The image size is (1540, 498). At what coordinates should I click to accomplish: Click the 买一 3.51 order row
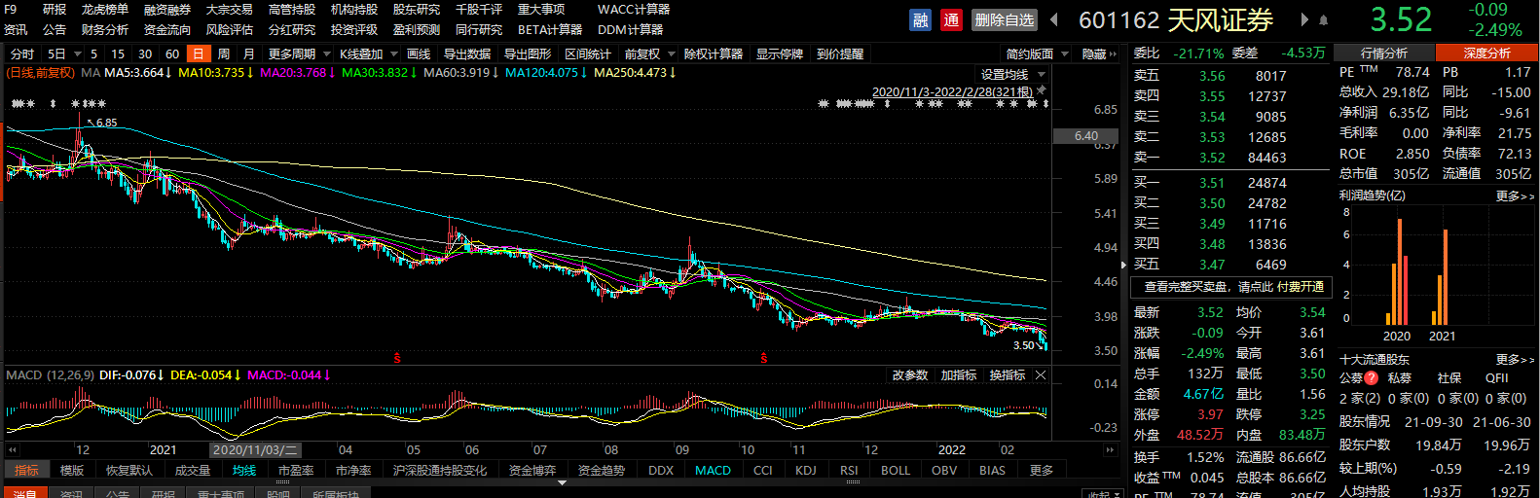point(1230,183)
